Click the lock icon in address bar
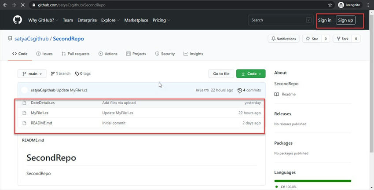 click(x=33, y=5)
